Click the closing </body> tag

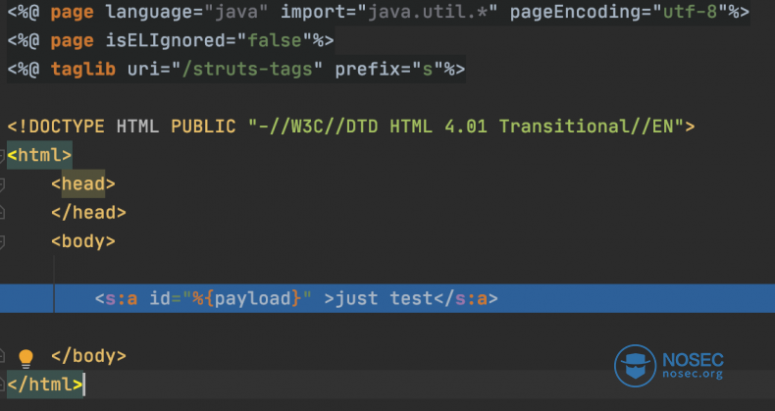pos(88,356)
